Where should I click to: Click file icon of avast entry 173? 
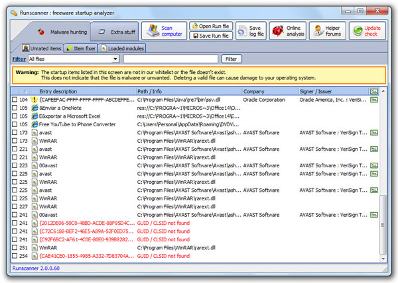34,132
